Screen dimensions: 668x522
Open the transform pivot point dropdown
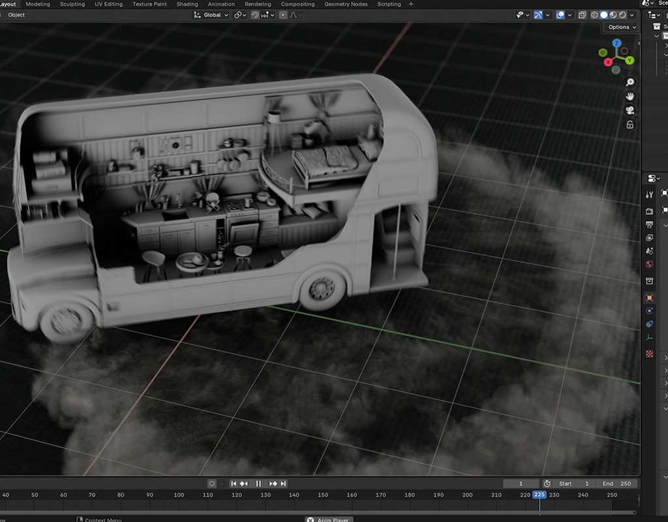point(240,15)
